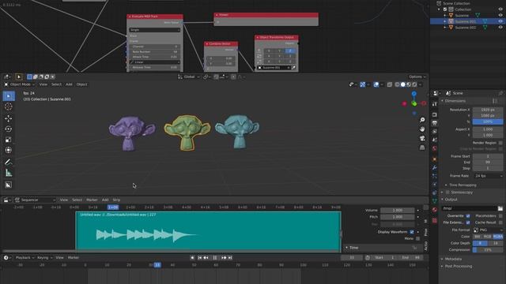This screenshot has width=506, height=284.
Task: Open the Single dropdown in Evaluate MIDI node
Action: [155, 30]
